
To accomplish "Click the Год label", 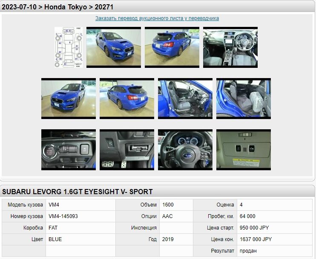I will coord(152,239).
